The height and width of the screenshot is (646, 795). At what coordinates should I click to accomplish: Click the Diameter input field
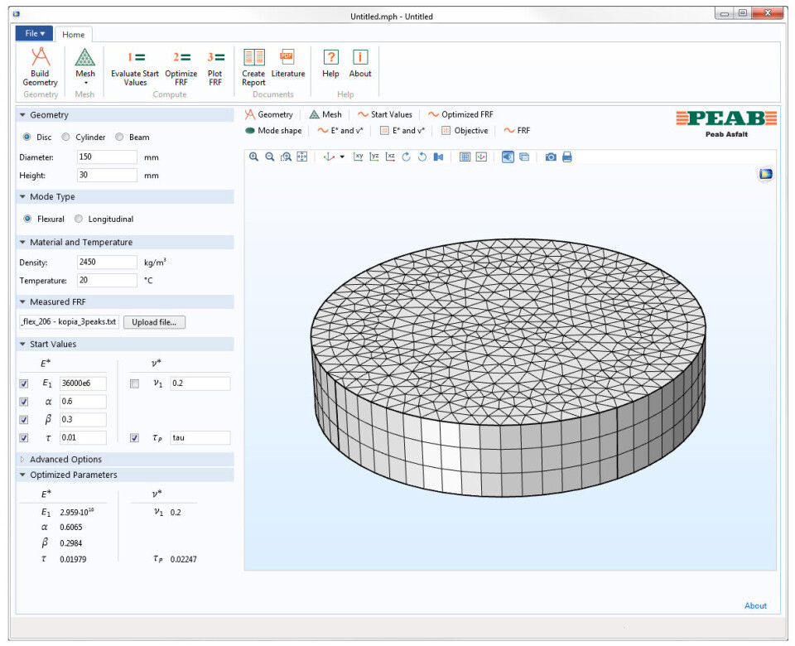107,157
